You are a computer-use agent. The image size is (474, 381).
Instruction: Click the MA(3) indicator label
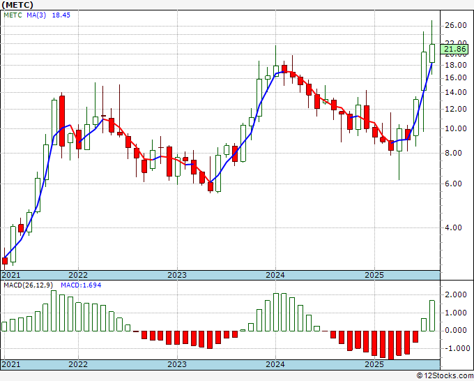[x=36, y=15]
